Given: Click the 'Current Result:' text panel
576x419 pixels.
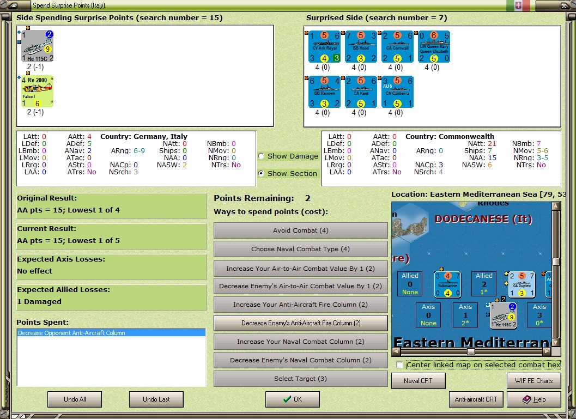Looking at the screenshot, I should [x=112, y=236].
